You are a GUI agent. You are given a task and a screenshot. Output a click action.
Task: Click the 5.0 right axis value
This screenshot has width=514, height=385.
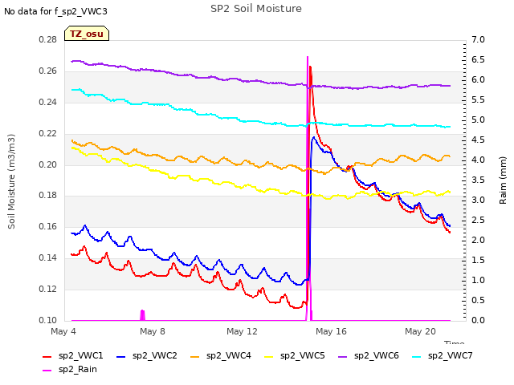click(x=479, y=120)
